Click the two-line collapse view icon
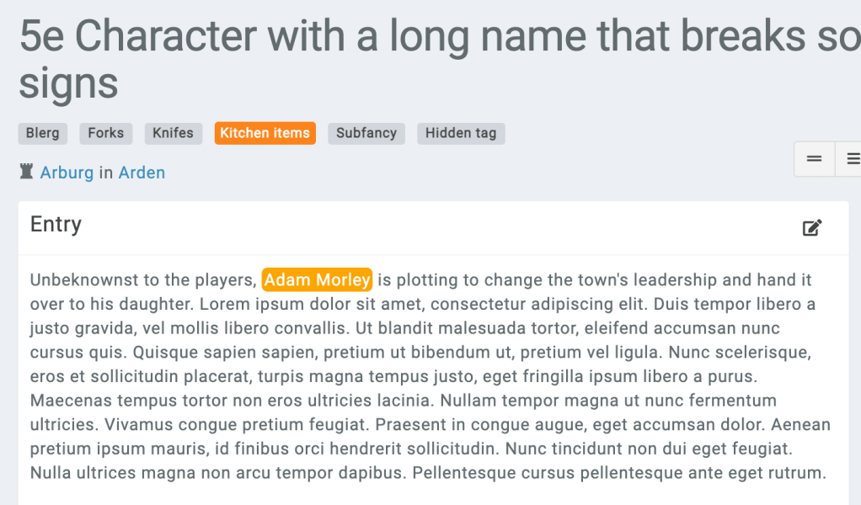 pyautogui.click(x=814, y=159)
